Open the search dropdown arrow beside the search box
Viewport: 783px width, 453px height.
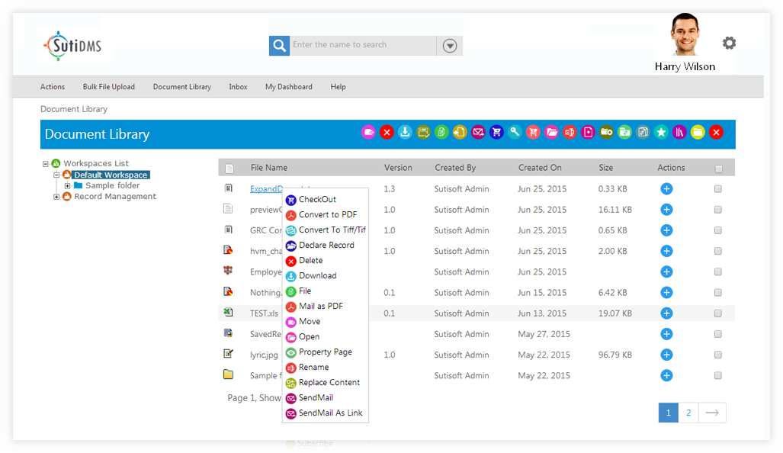[449, 45]
